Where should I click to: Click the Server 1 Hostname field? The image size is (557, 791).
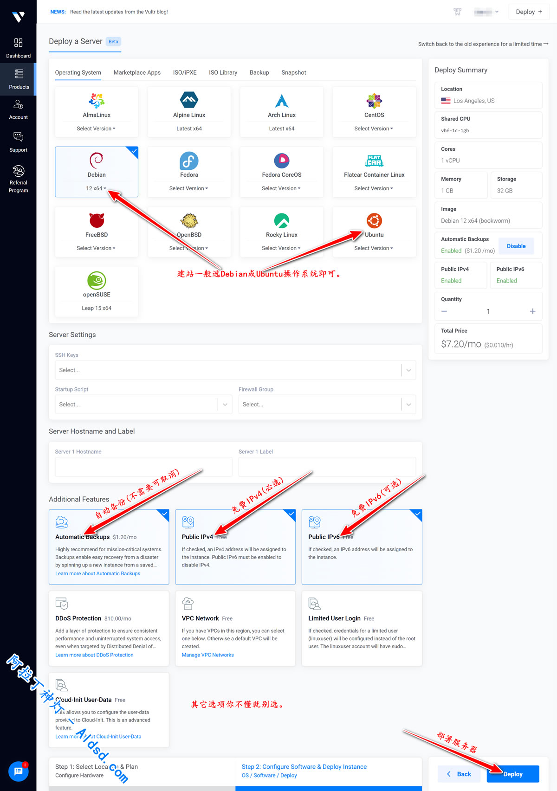(x=143, y=467)
